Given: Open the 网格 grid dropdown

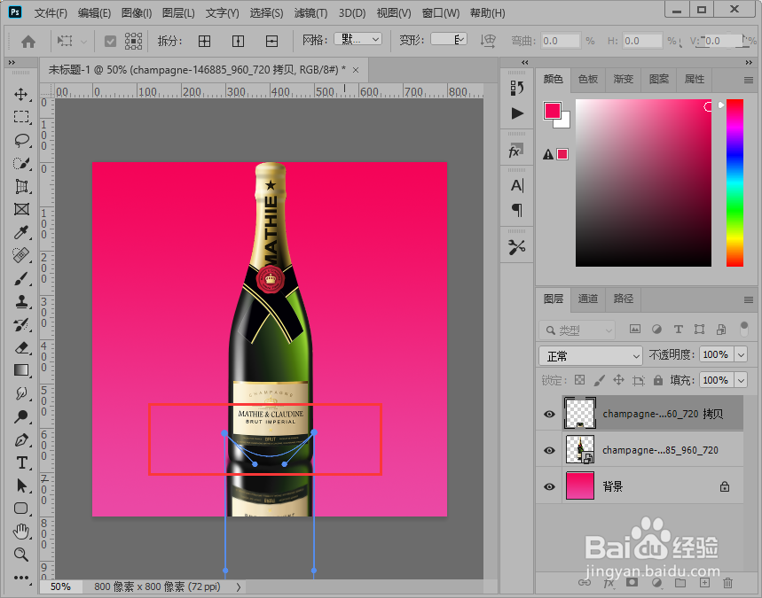Looking at the screenshot, I should pyautogui.click(x=357, y=40).
